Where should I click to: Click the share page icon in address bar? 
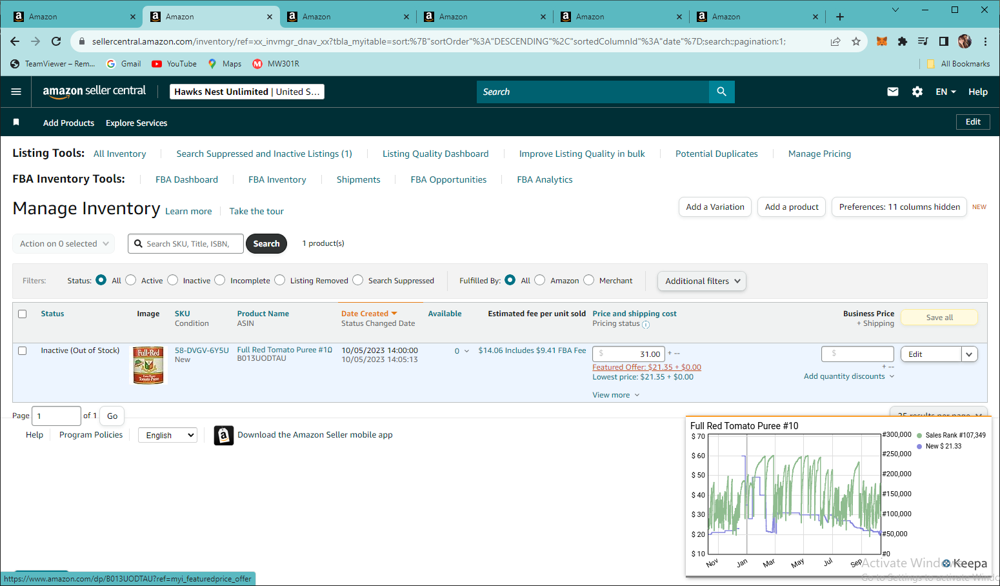coord(835,41)
